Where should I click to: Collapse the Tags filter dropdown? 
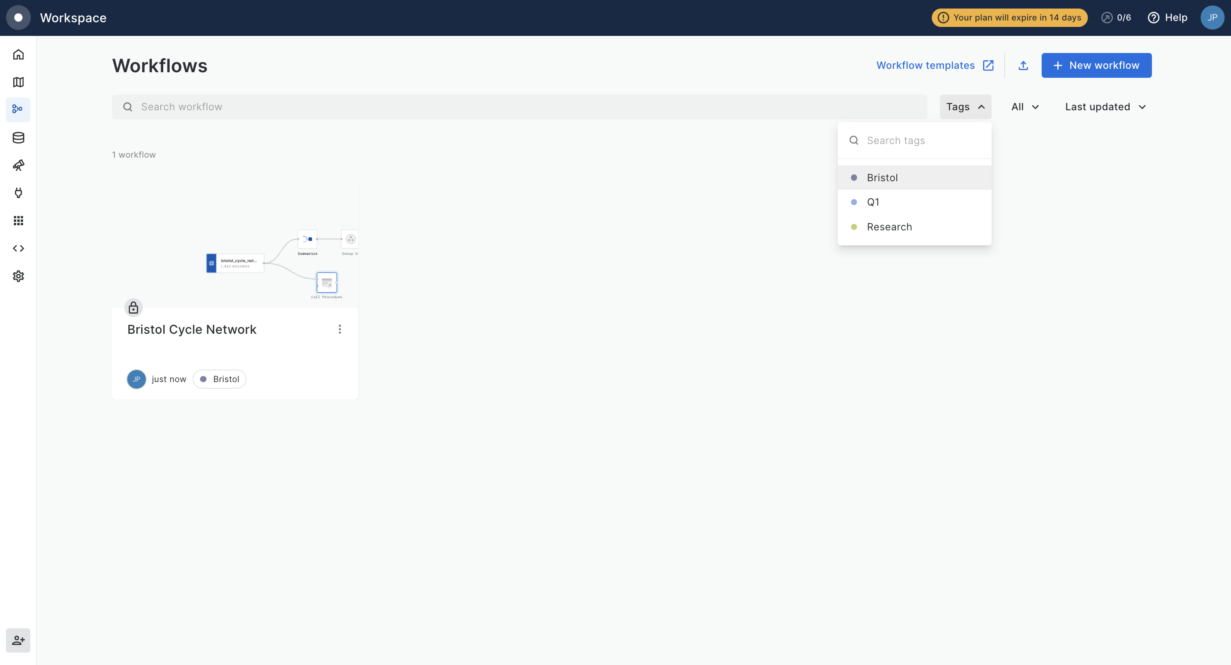click(965, 107)
